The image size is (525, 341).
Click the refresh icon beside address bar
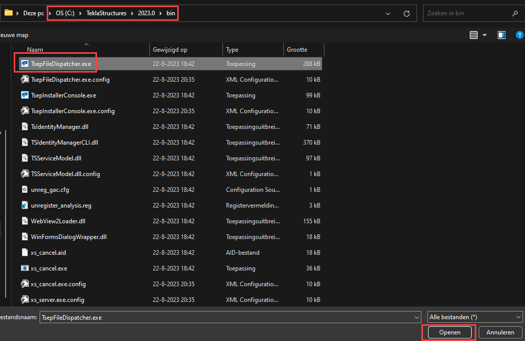406,14
